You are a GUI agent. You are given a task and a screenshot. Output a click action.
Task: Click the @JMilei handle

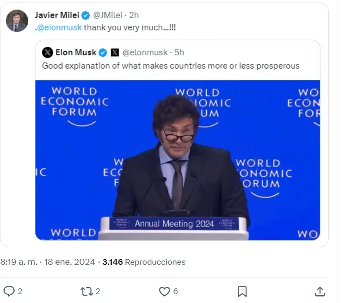click(x=108, y=15)
